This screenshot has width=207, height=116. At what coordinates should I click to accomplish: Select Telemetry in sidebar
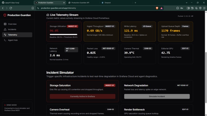(x=17, y=35)
